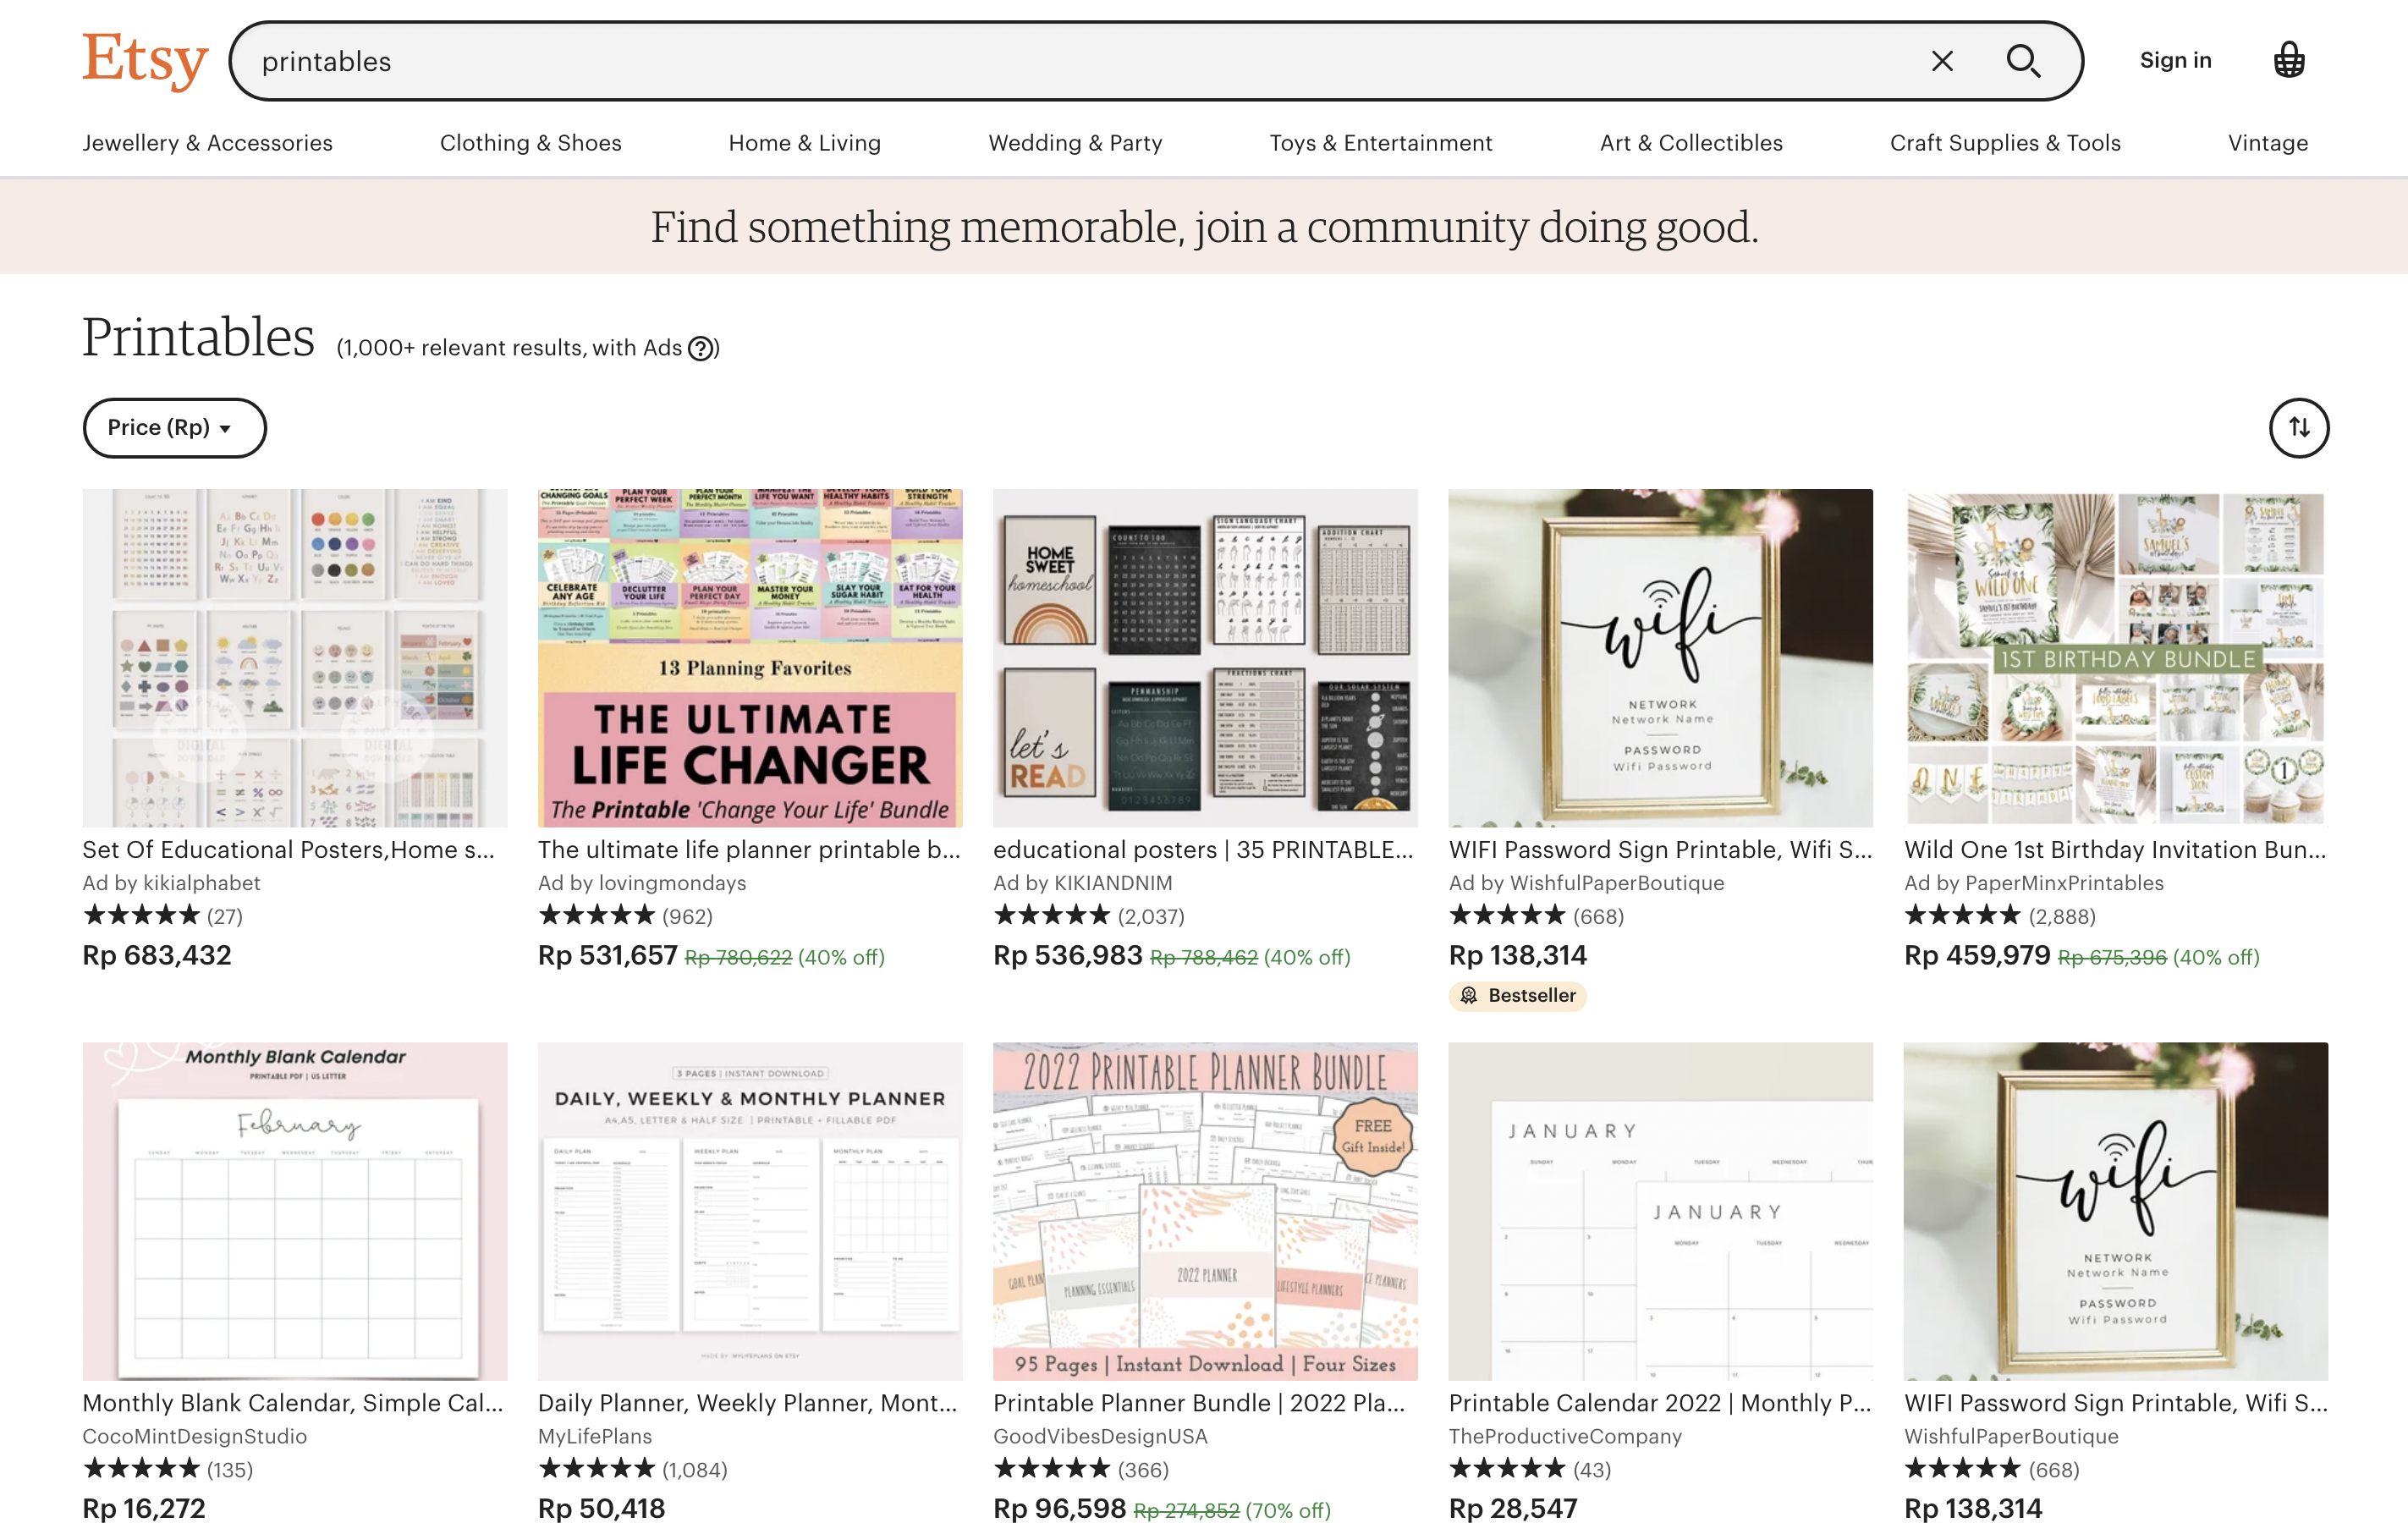Click Educational Posters alphabet thumbnail
Screen dimensions: 2408x1523
coord(295,657)
